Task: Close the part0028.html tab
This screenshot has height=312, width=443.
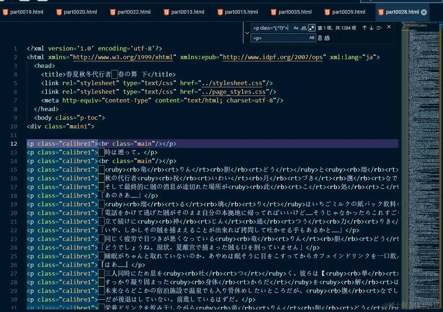Action: pyautogui.click(x=424, y=12)
